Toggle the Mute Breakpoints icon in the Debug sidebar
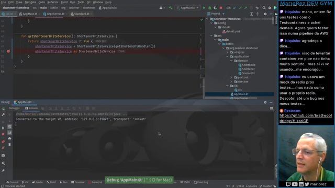The image size is (335, 188). coord(3,148)
